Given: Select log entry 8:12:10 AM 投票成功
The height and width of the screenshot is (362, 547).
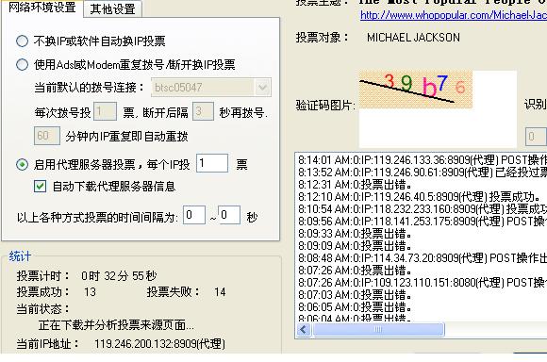Looking at the screenshot, I should [420, 197].
